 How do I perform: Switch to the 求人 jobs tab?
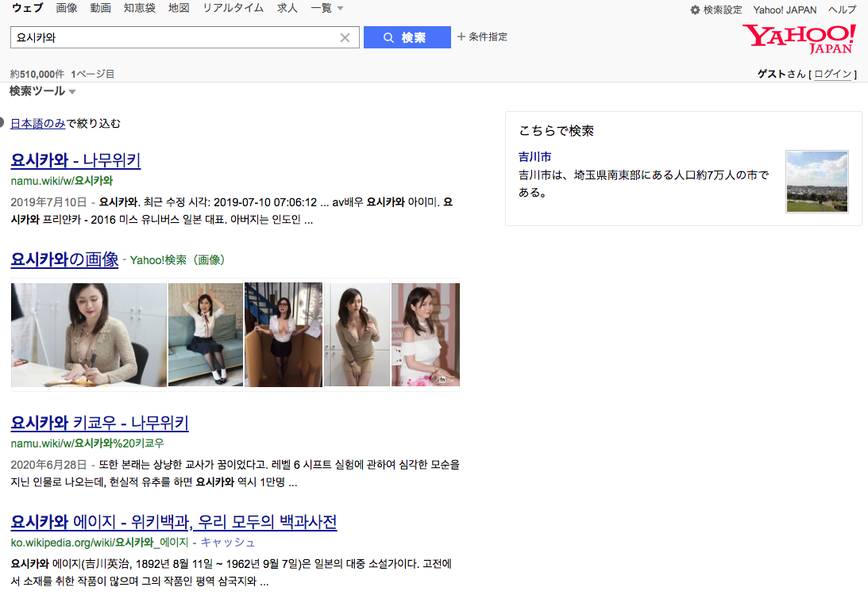287,8
